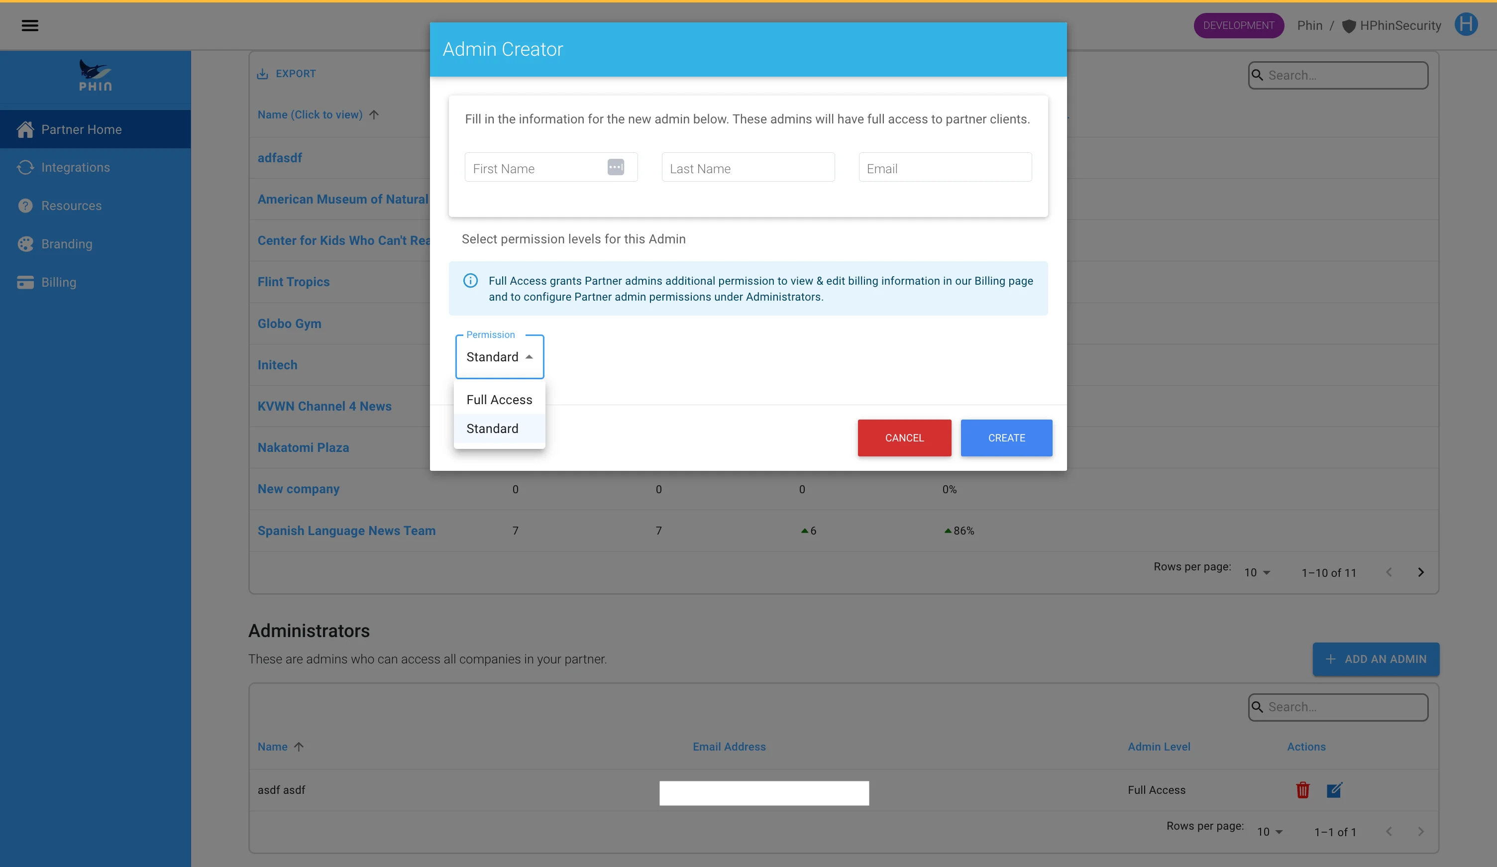This screenshot has height=867, width=1497.
Task: Click the password manager icon in First Name
Action: [x=616, y=167]
